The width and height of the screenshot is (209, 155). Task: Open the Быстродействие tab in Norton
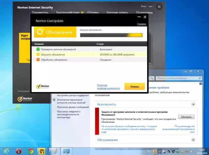68,12
